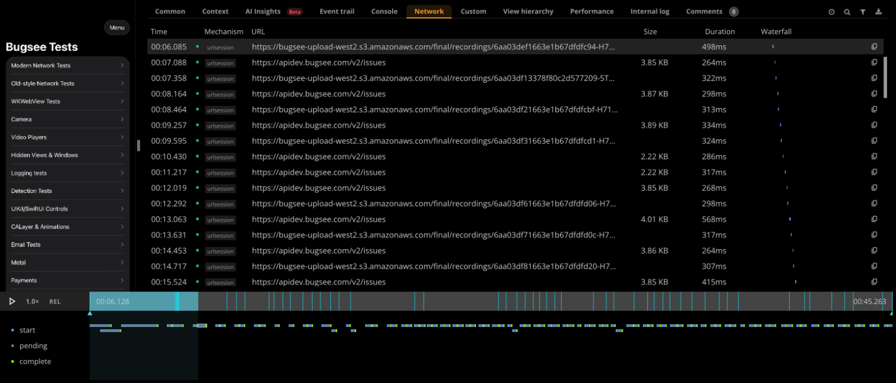
Task: Copy the request at 00:09.257
Action: pyautogui.click(x=874, y=125)
